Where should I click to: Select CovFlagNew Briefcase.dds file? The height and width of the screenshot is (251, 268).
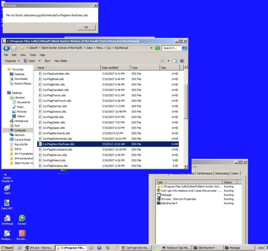59,144
